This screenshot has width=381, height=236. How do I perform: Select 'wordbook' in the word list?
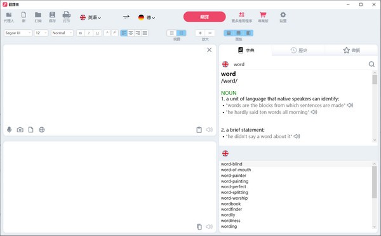point(231,204)
